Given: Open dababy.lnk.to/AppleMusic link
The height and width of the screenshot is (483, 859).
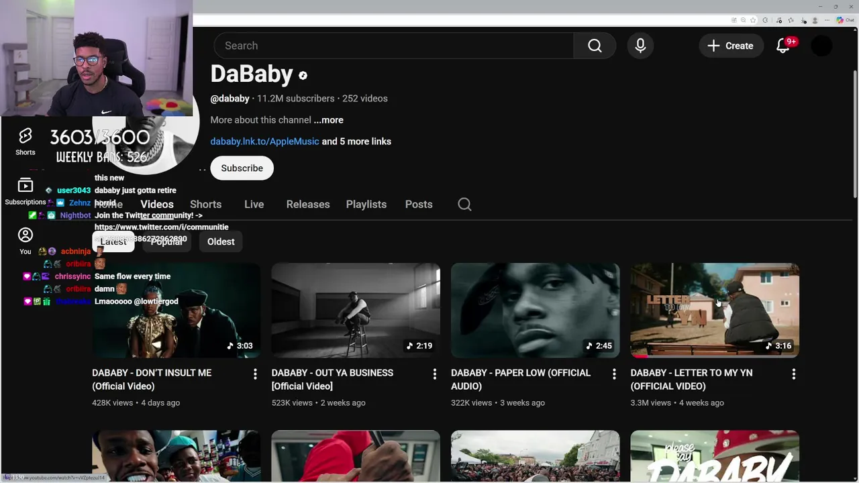Looking at the screenshot, I should [264, 142].
